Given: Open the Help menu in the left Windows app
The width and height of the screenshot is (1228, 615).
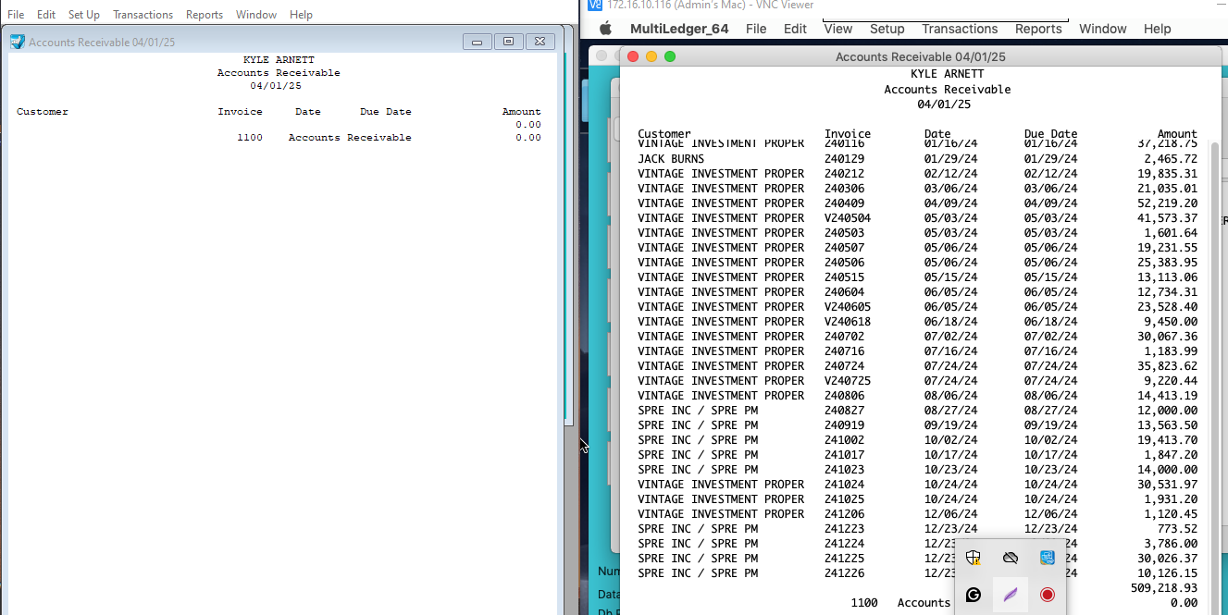Looking at the screenshot, I should point(301,15).
